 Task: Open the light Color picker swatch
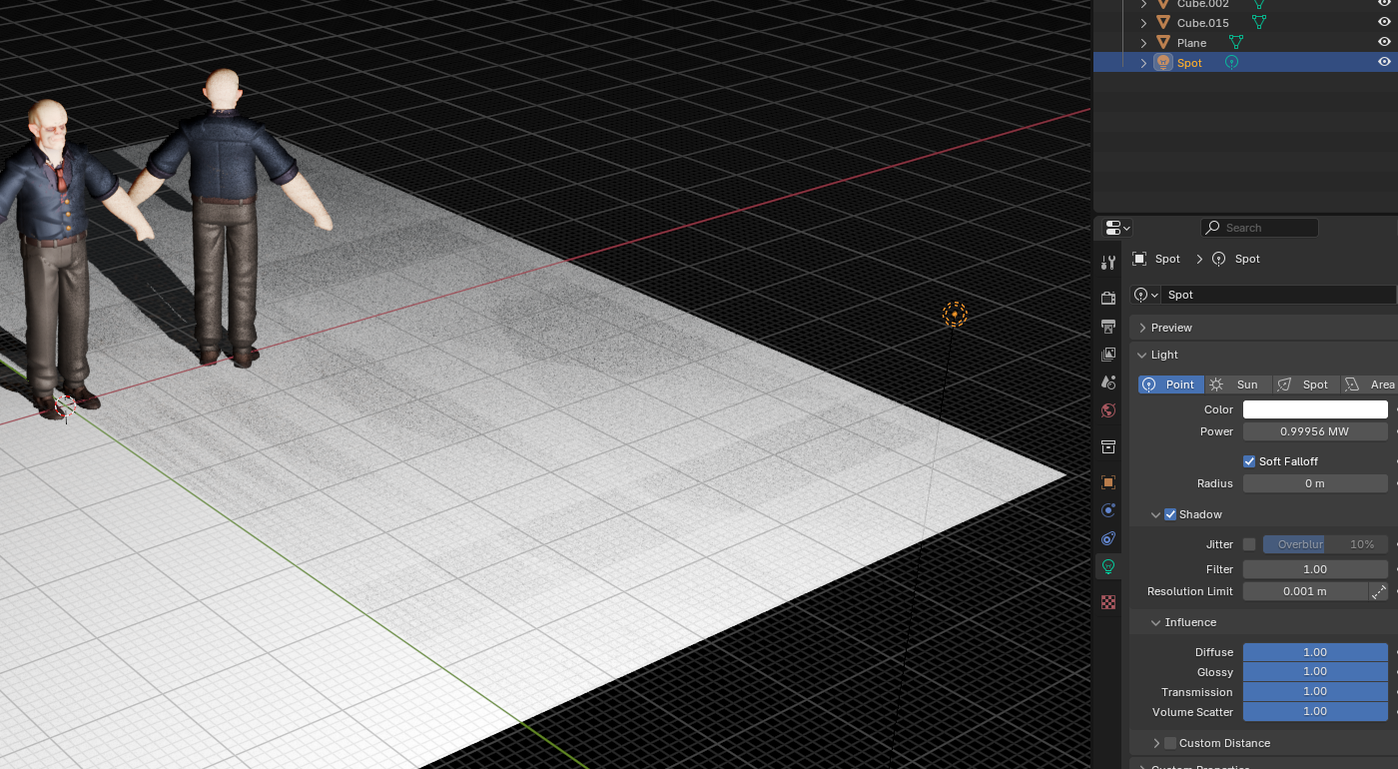point(1315,409)
